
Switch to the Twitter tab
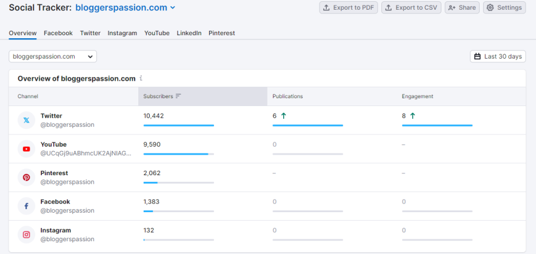coord(90,33)
